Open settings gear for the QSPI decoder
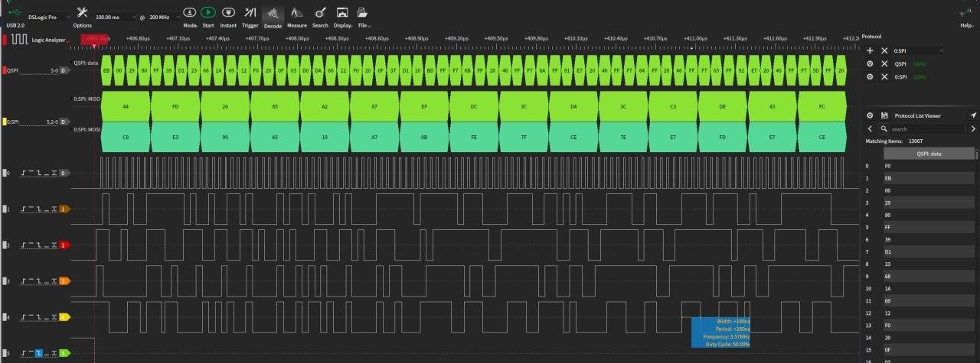Viewport: 980px width, 363px height. [870, 64]
